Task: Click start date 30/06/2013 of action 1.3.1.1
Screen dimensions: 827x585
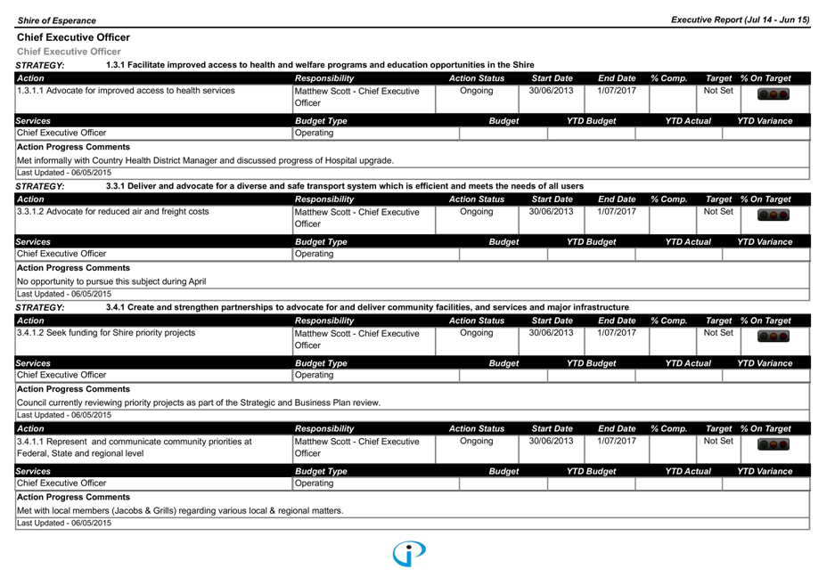Action: (x=551, y=91)
